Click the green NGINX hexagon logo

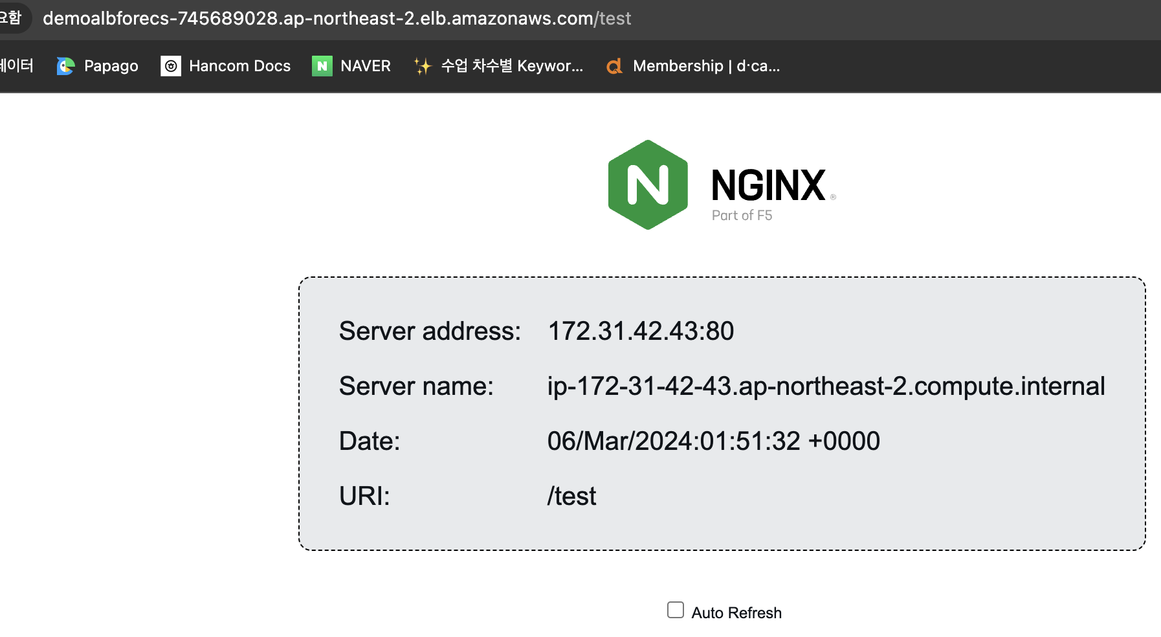tap(648, 185)
